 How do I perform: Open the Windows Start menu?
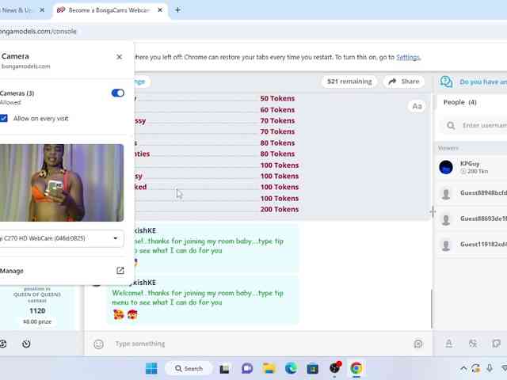pyautogui.click(x=151, y=368)
